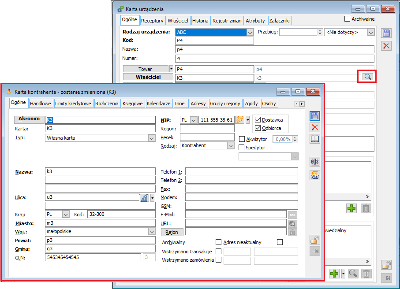400x289 pixels.
Task: Click the pin icon at bottom of Karta urządzenia
Action: (x=386, y=278)
